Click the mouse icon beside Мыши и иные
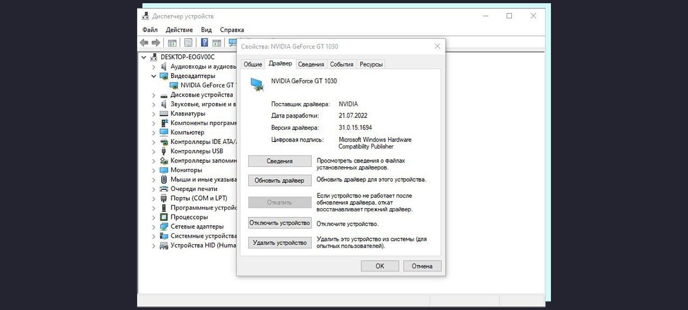 click(164, 180)
